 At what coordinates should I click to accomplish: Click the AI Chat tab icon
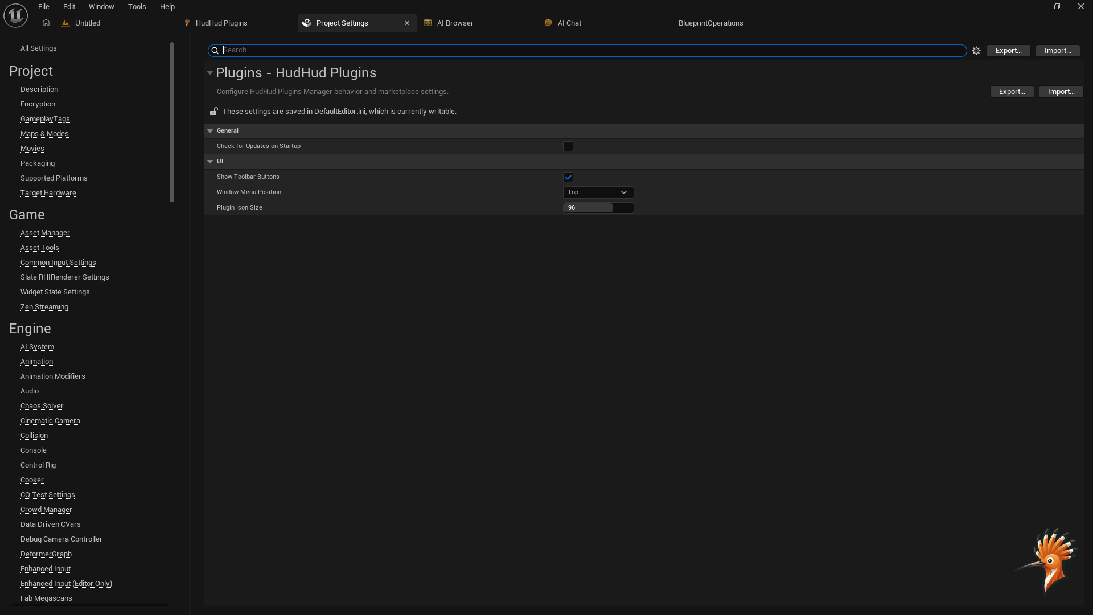(x=548, y=23)
